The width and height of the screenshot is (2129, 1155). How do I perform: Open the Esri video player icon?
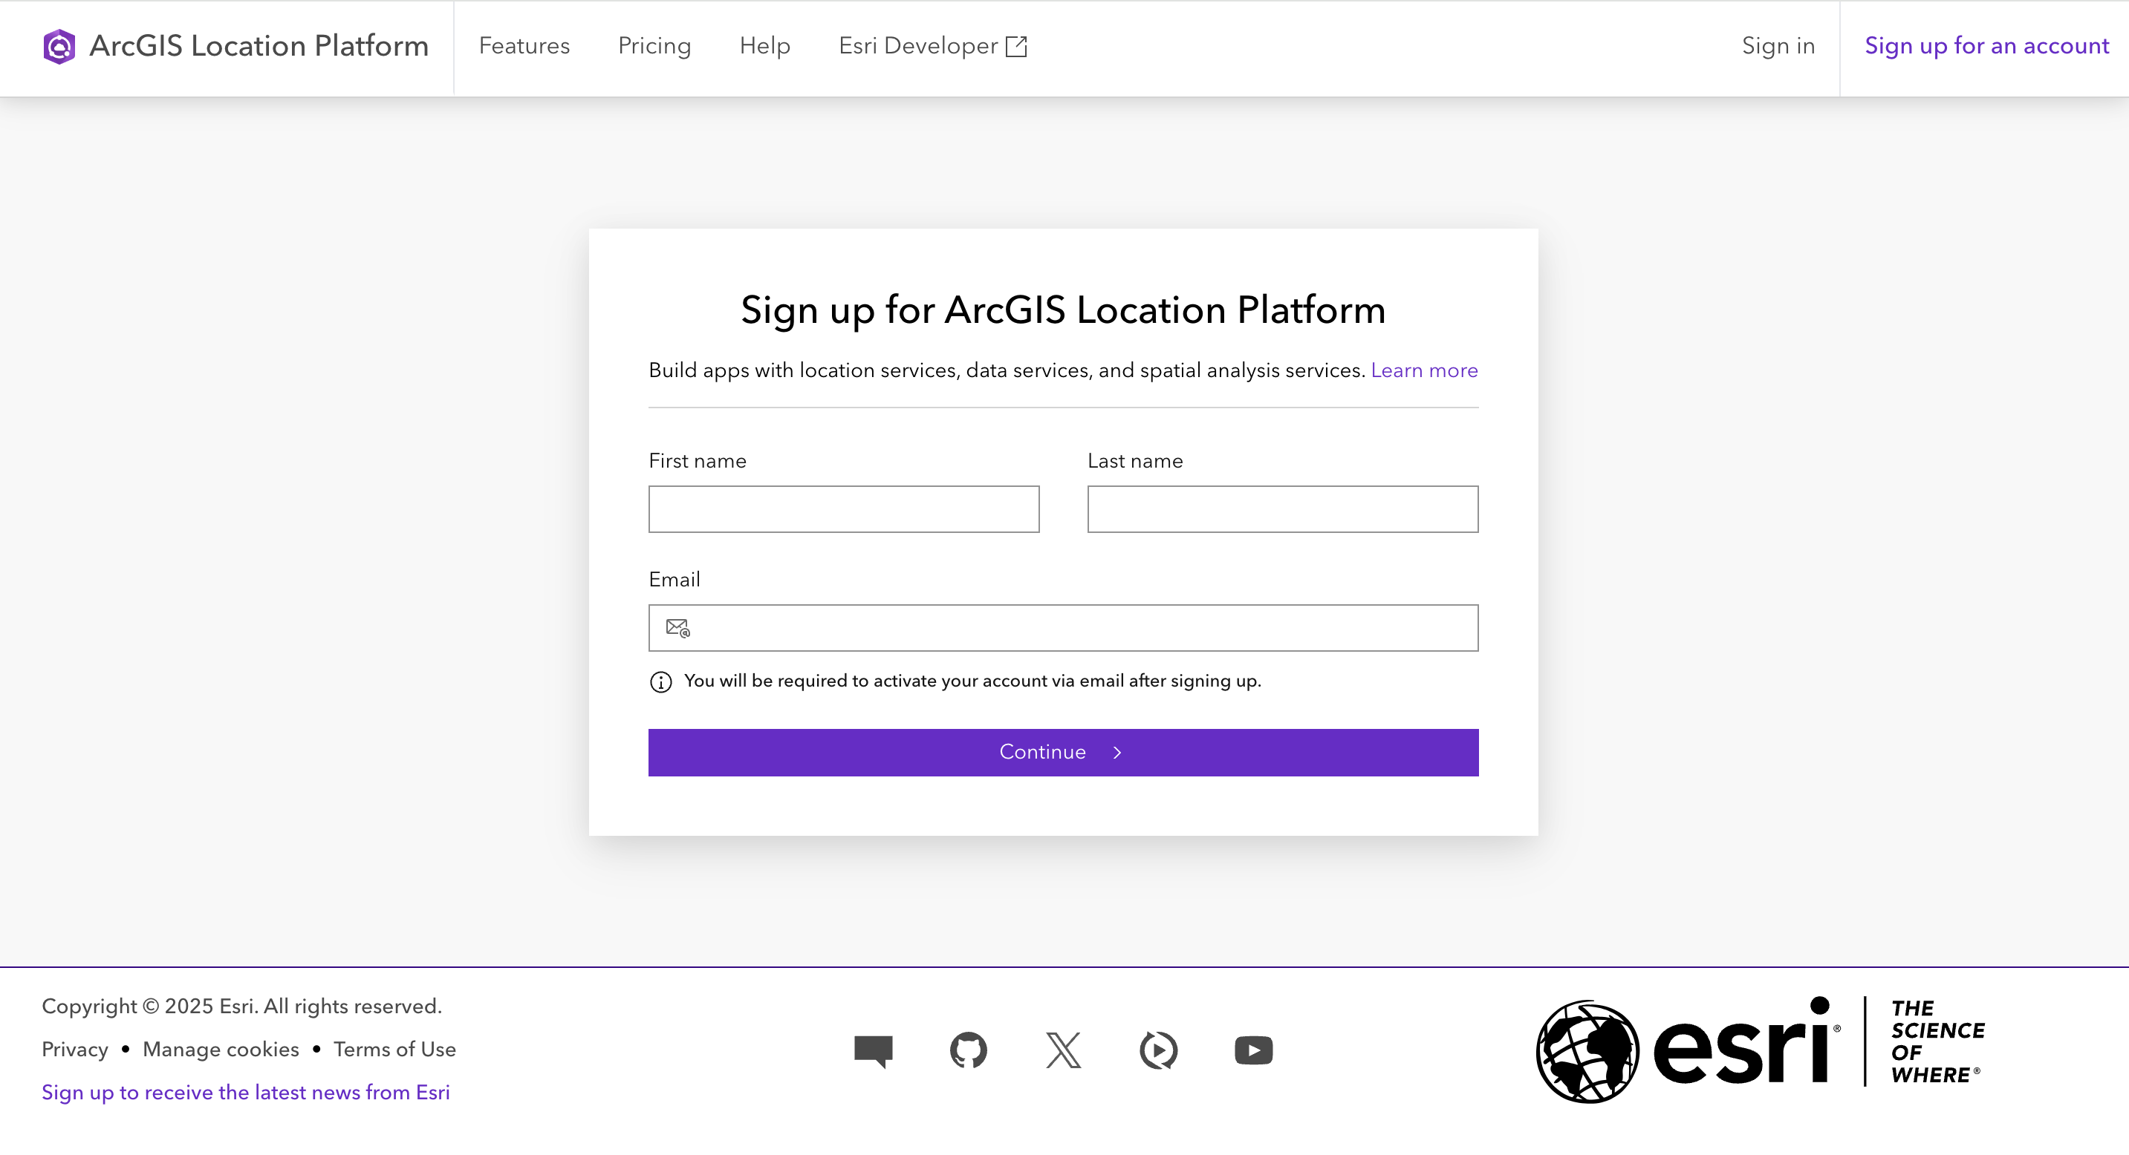click(x=1158, y=1050)
